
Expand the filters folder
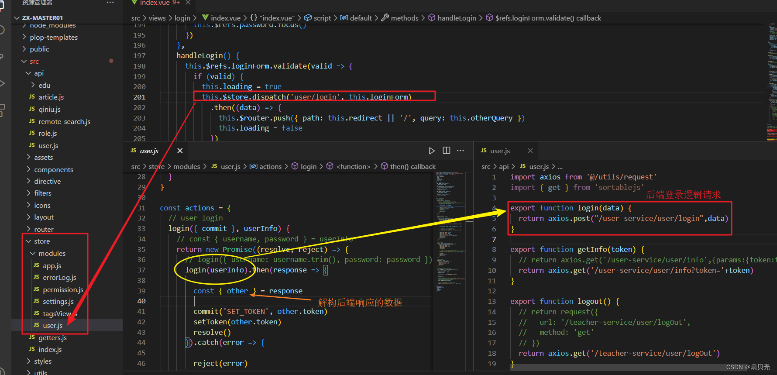tap(29, 193)
